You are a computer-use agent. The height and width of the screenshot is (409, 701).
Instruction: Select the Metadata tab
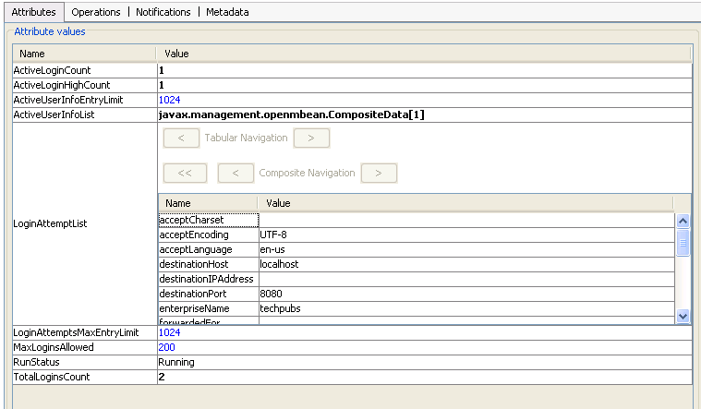[x=227, y=12]
